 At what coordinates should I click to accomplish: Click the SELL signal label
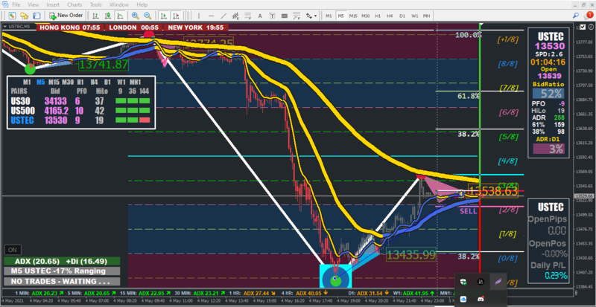(469, 211)
